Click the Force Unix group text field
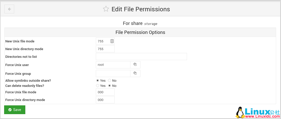 [113, 74]
